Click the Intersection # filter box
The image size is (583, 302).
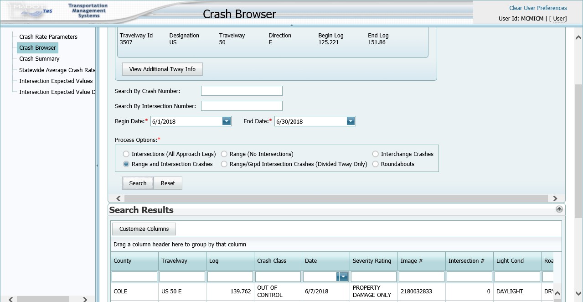point(469,276)
